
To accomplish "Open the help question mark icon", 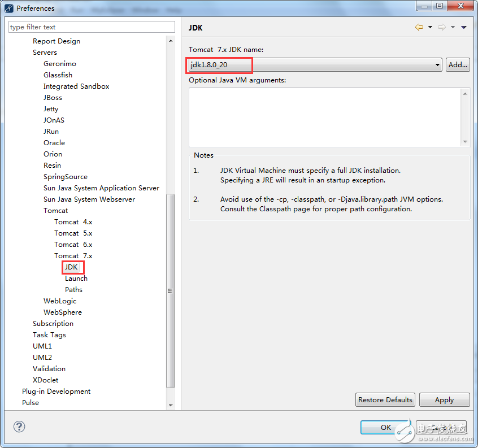I will pyautogui.click(x=19, y=427).
